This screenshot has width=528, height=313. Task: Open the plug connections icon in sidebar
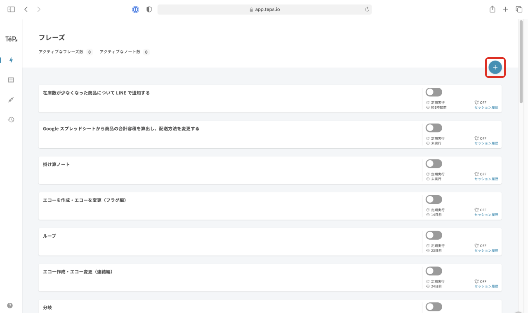pos(11,100)
